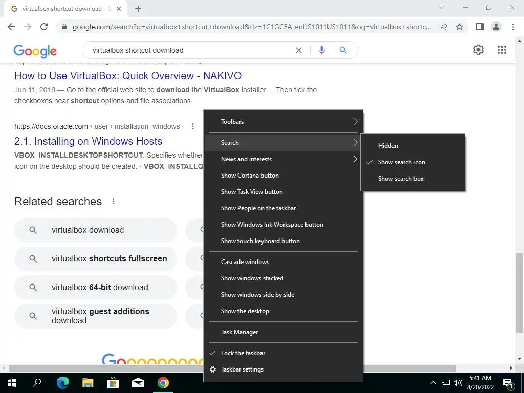Launch Microsoft Edge from the taskbar
The height and width of the screenshot is (393, 524).
(x=63, y=383)
